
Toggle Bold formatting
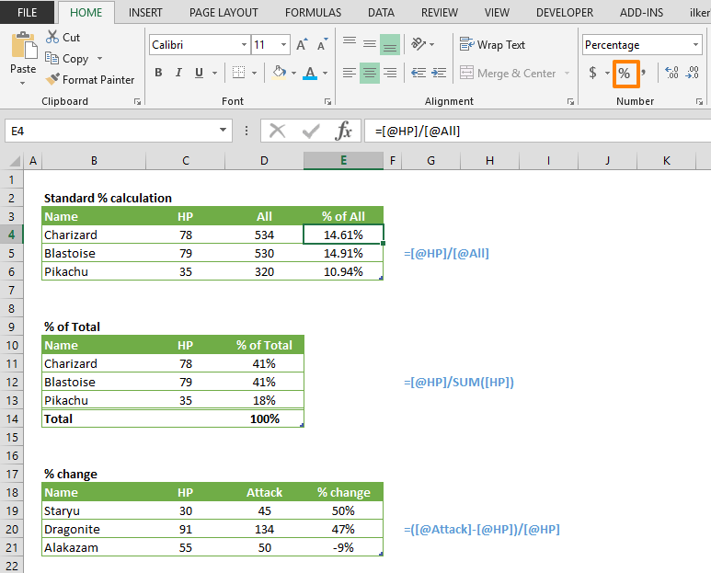pyautogui.click(x=158, y=73)
